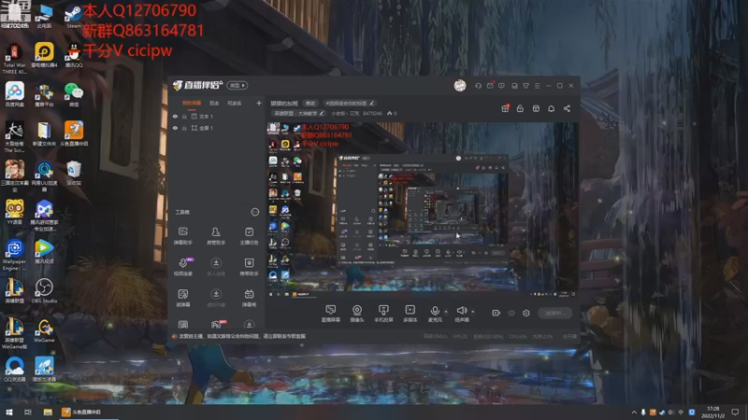Add the 摄像头 camera source
Viewport: 748px width, 420px height.
click(x=357, y=314)
